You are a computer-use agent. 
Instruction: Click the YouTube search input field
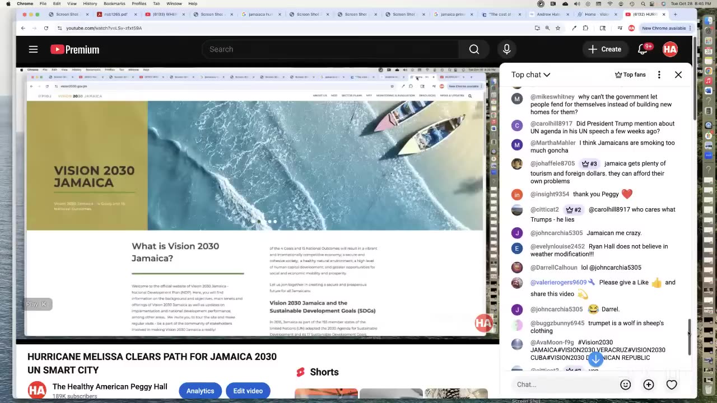click(330, 49)
